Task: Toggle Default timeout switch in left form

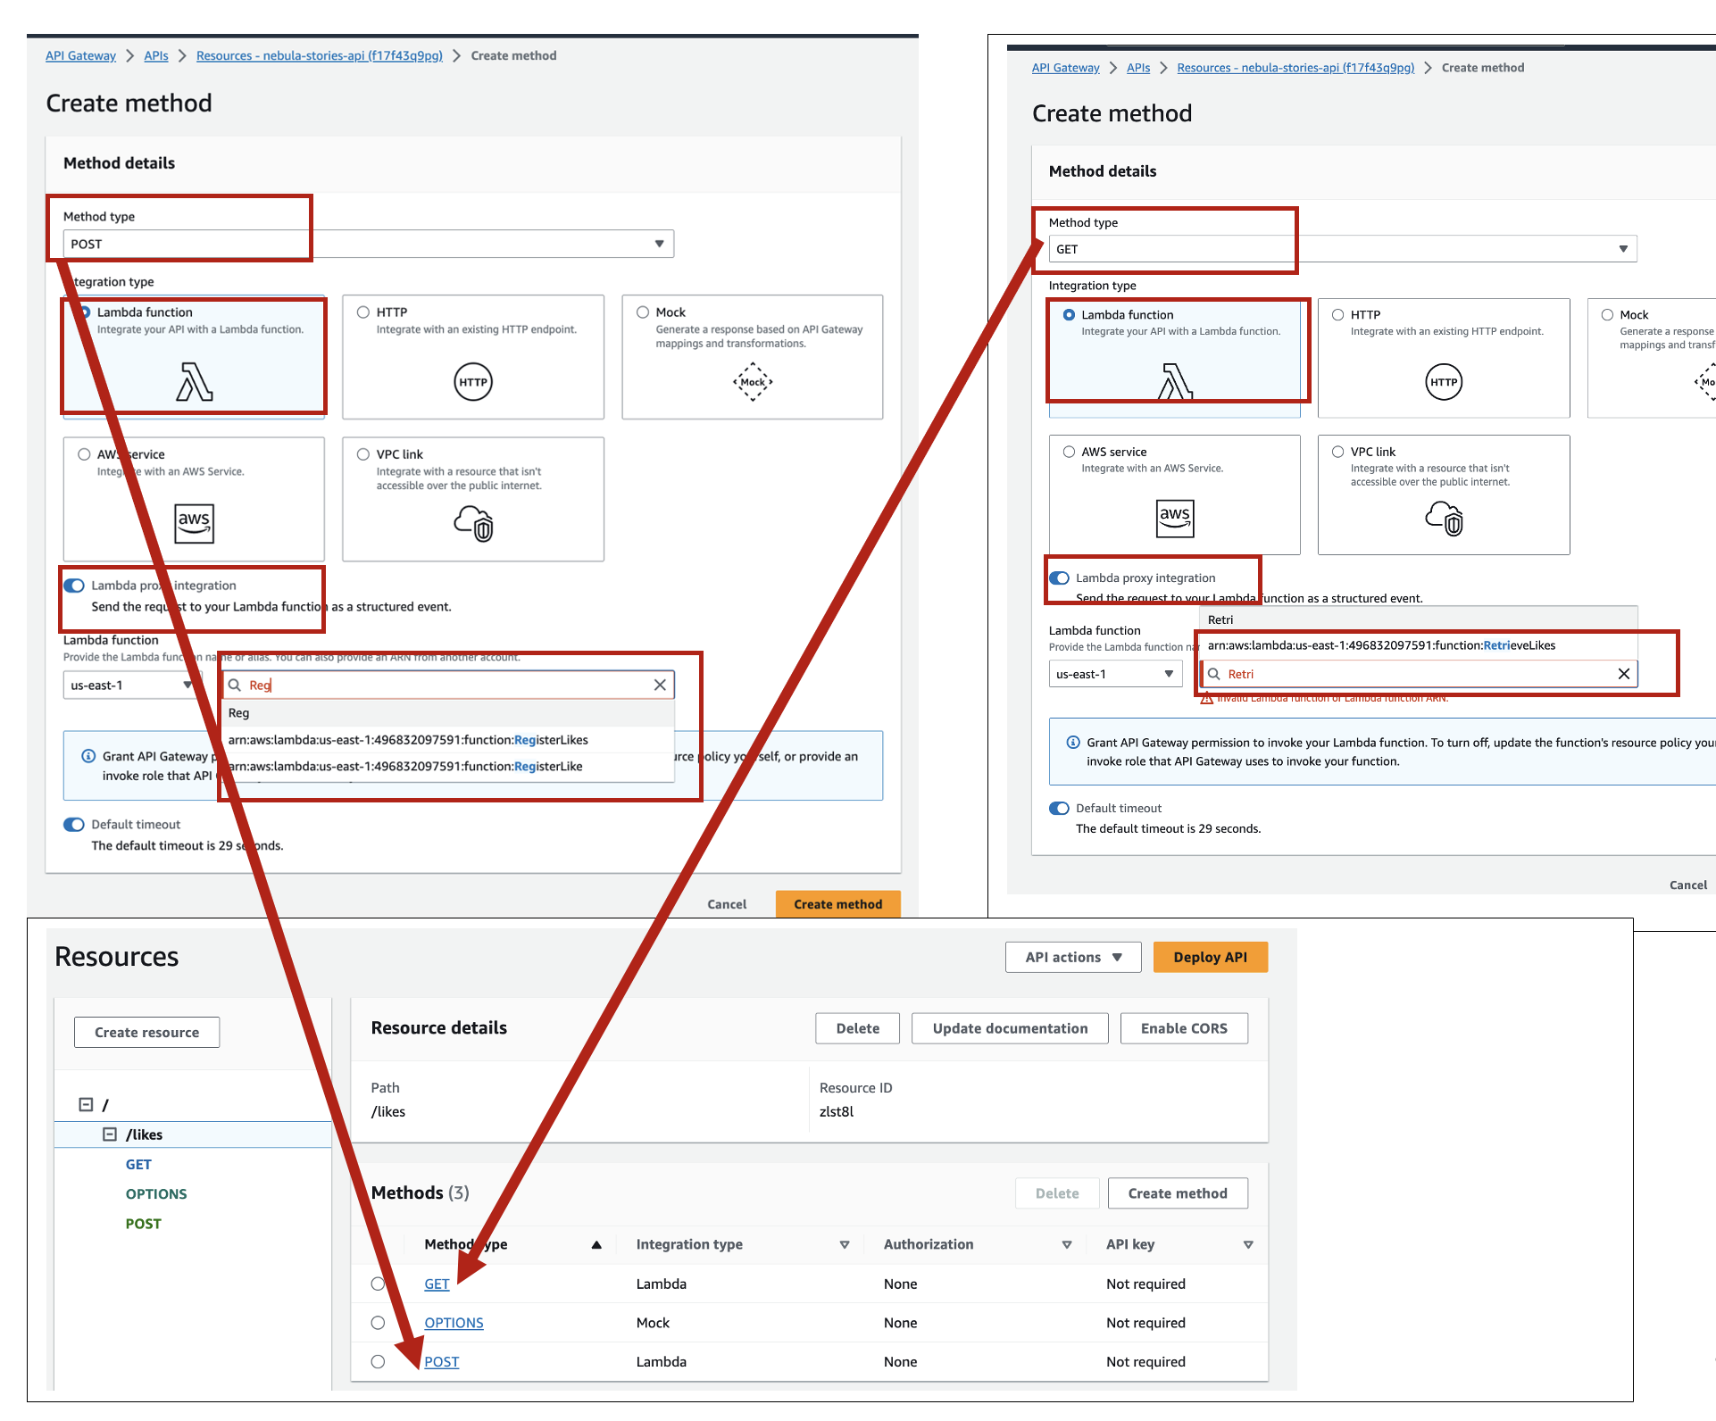Action: coord(74,825)
